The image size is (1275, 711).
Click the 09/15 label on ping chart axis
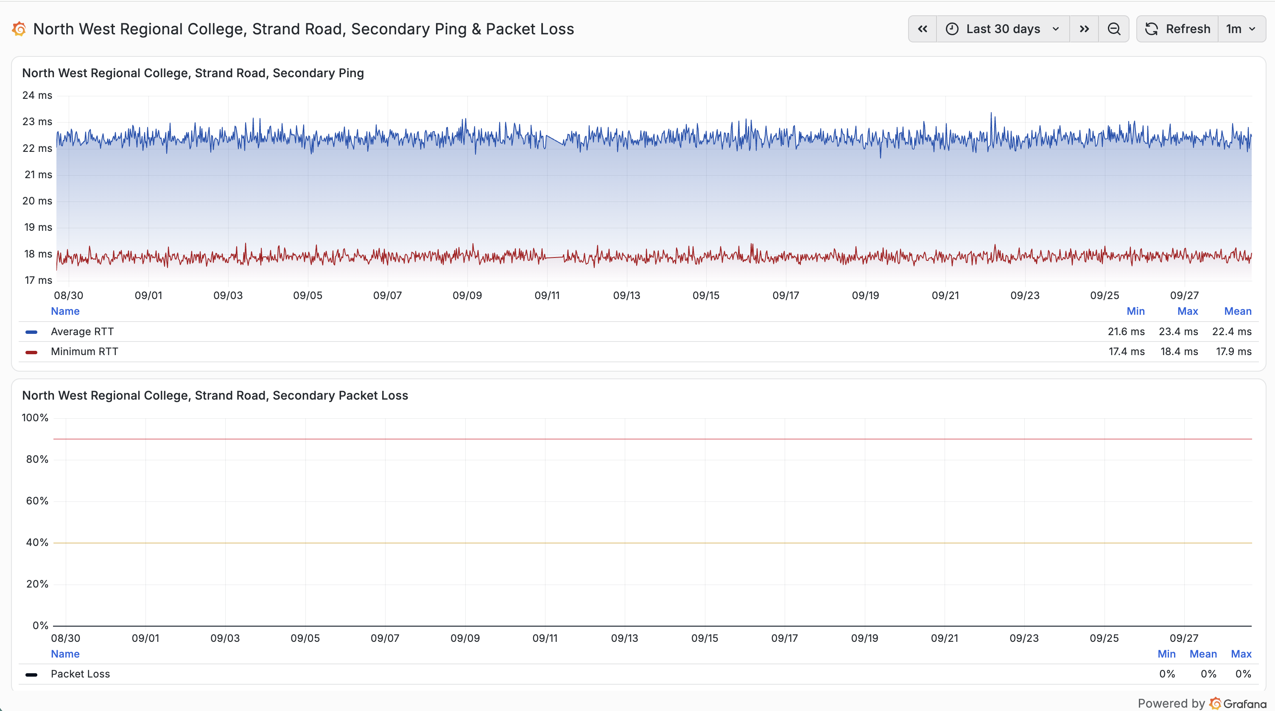click(706, 296)
